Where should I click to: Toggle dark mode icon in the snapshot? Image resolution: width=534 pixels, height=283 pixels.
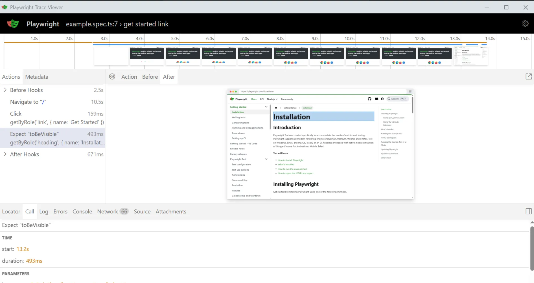(382, 99)
